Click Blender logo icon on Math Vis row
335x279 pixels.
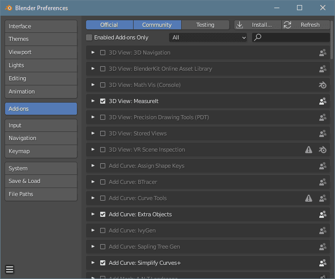(x=323, y=85)
